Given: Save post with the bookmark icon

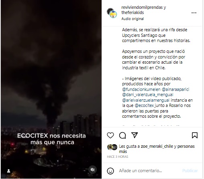Looking at the screenshot, I should click(x=195, y=135).
